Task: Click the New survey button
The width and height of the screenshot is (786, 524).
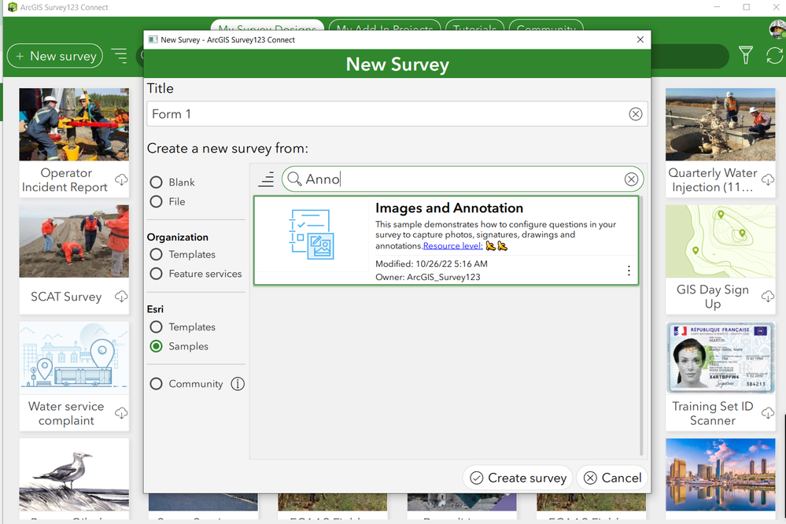Action: (54, 56)
